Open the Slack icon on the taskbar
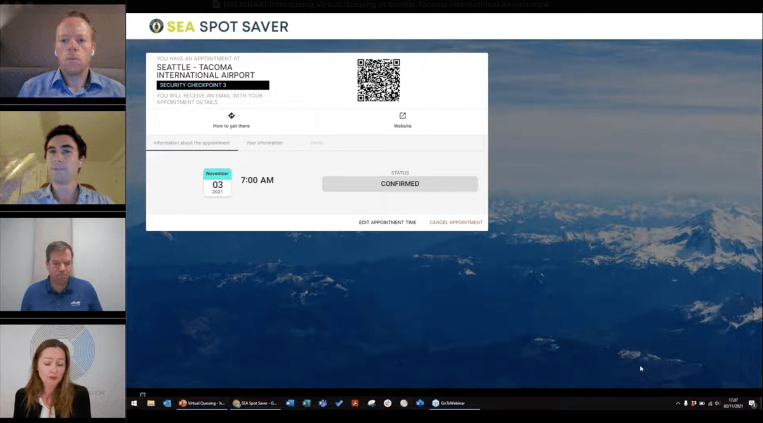This screenshot has height=423, width=763. (x=388, y=403)
